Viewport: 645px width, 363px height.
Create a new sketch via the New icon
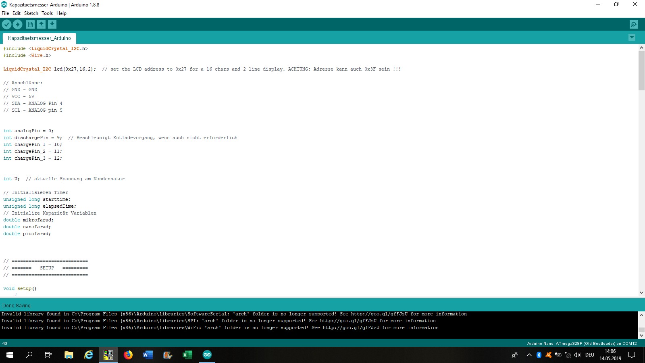click(30, 25)
